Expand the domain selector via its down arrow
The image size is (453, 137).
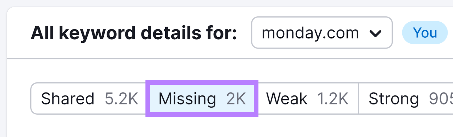point(375,34)
